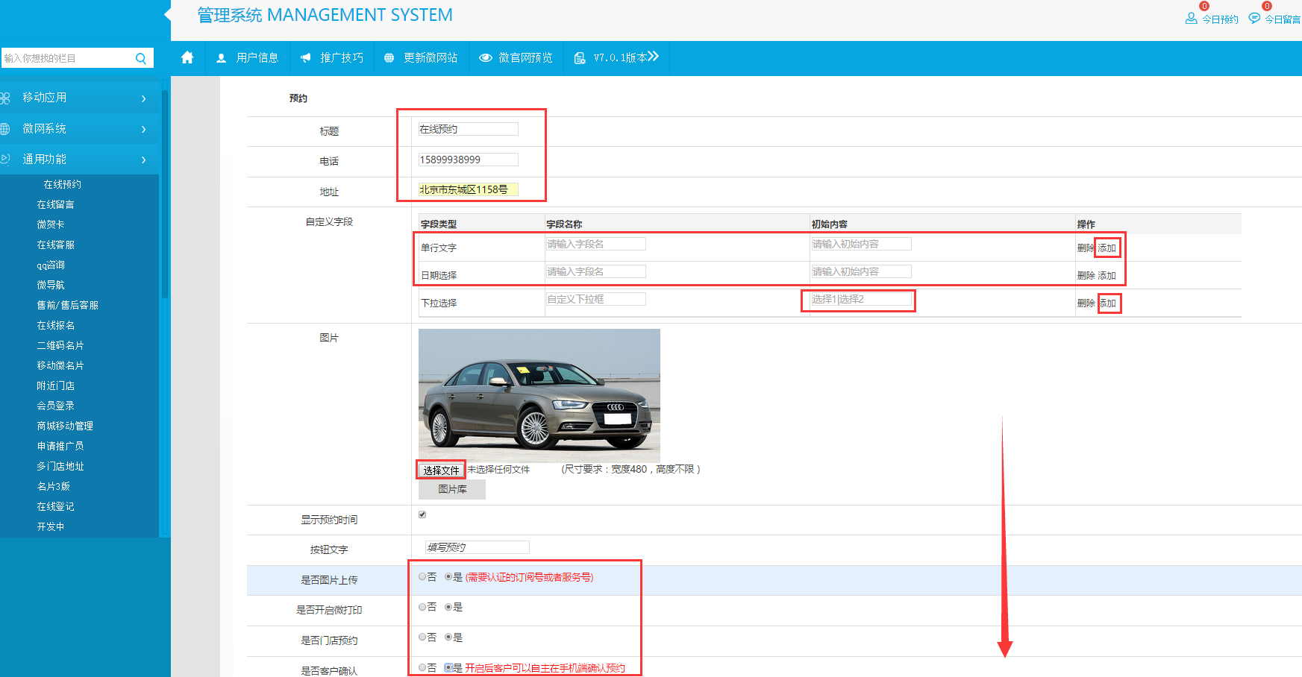The height and width of the screenshot is (677, 1302).
Task: Select 否 radio for 是否开启微打印
Action: click(423, 607)
